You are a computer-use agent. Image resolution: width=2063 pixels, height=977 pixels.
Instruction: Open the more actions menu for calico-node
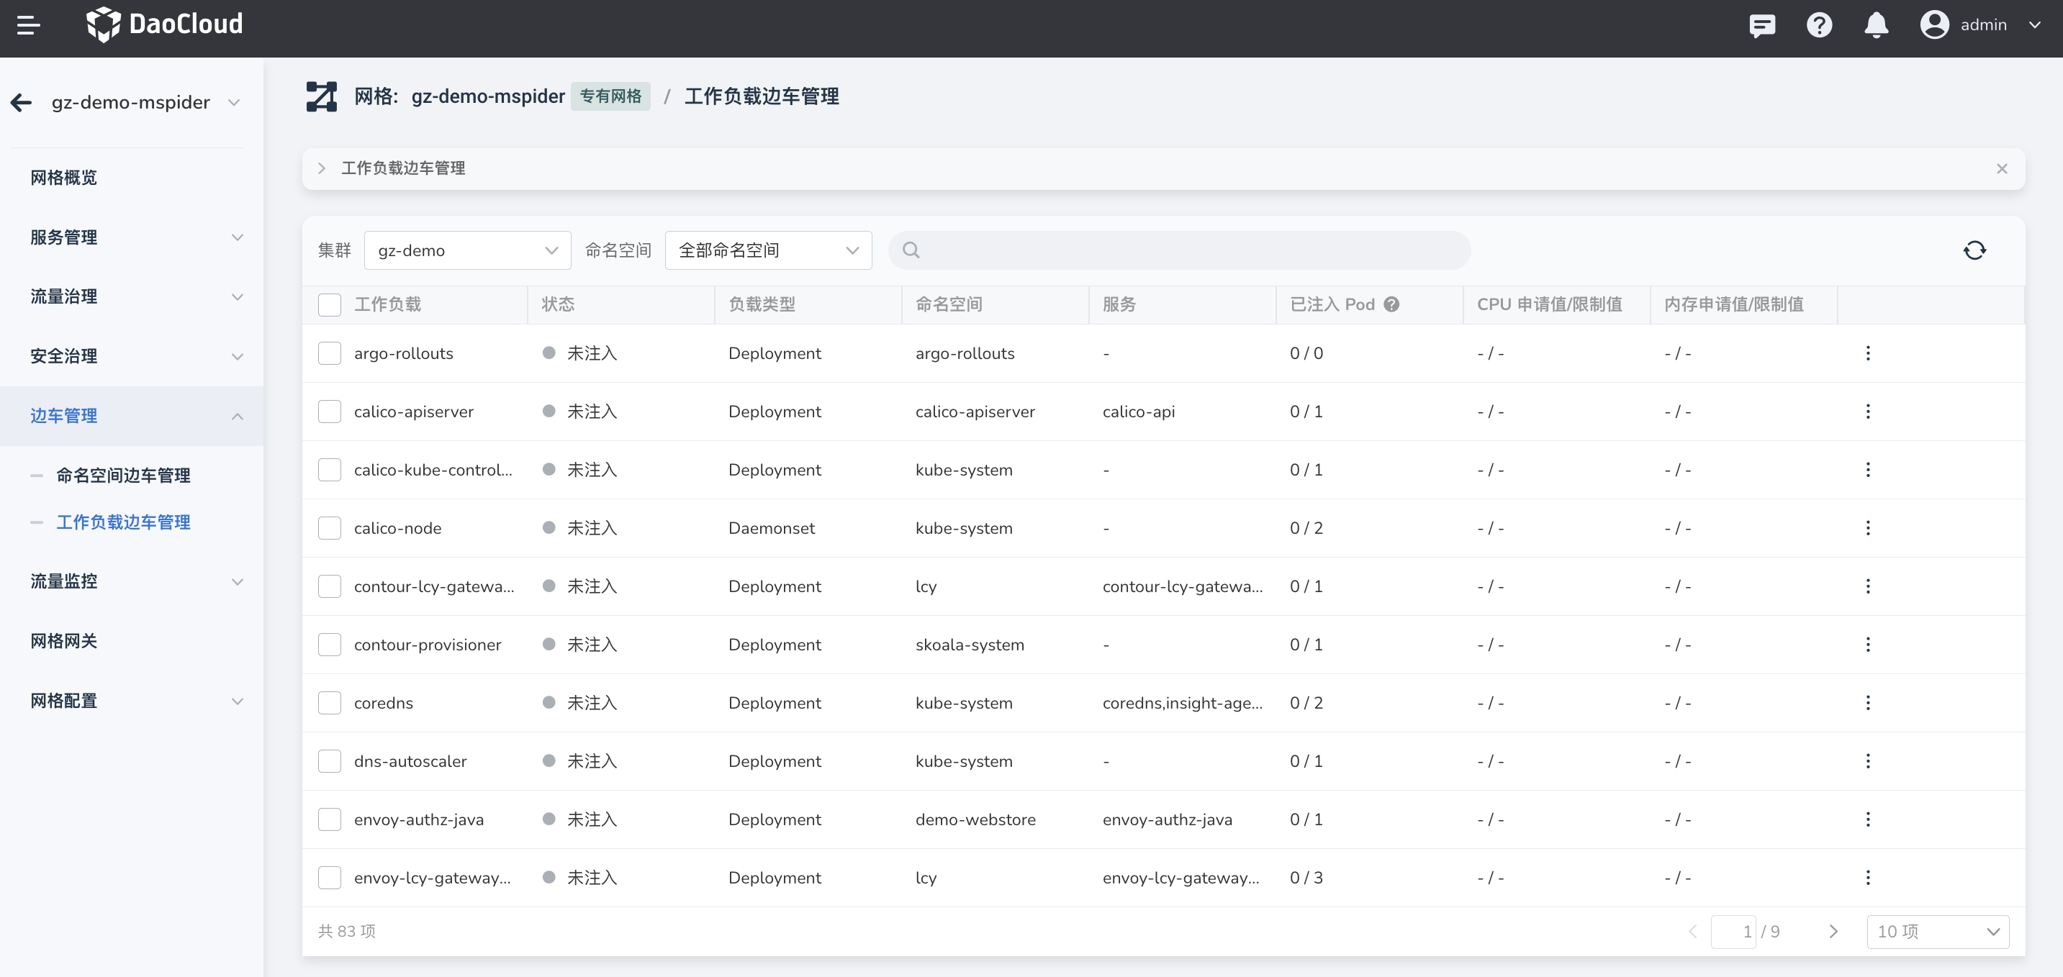pyautogui.click(x=1868, y=528)
